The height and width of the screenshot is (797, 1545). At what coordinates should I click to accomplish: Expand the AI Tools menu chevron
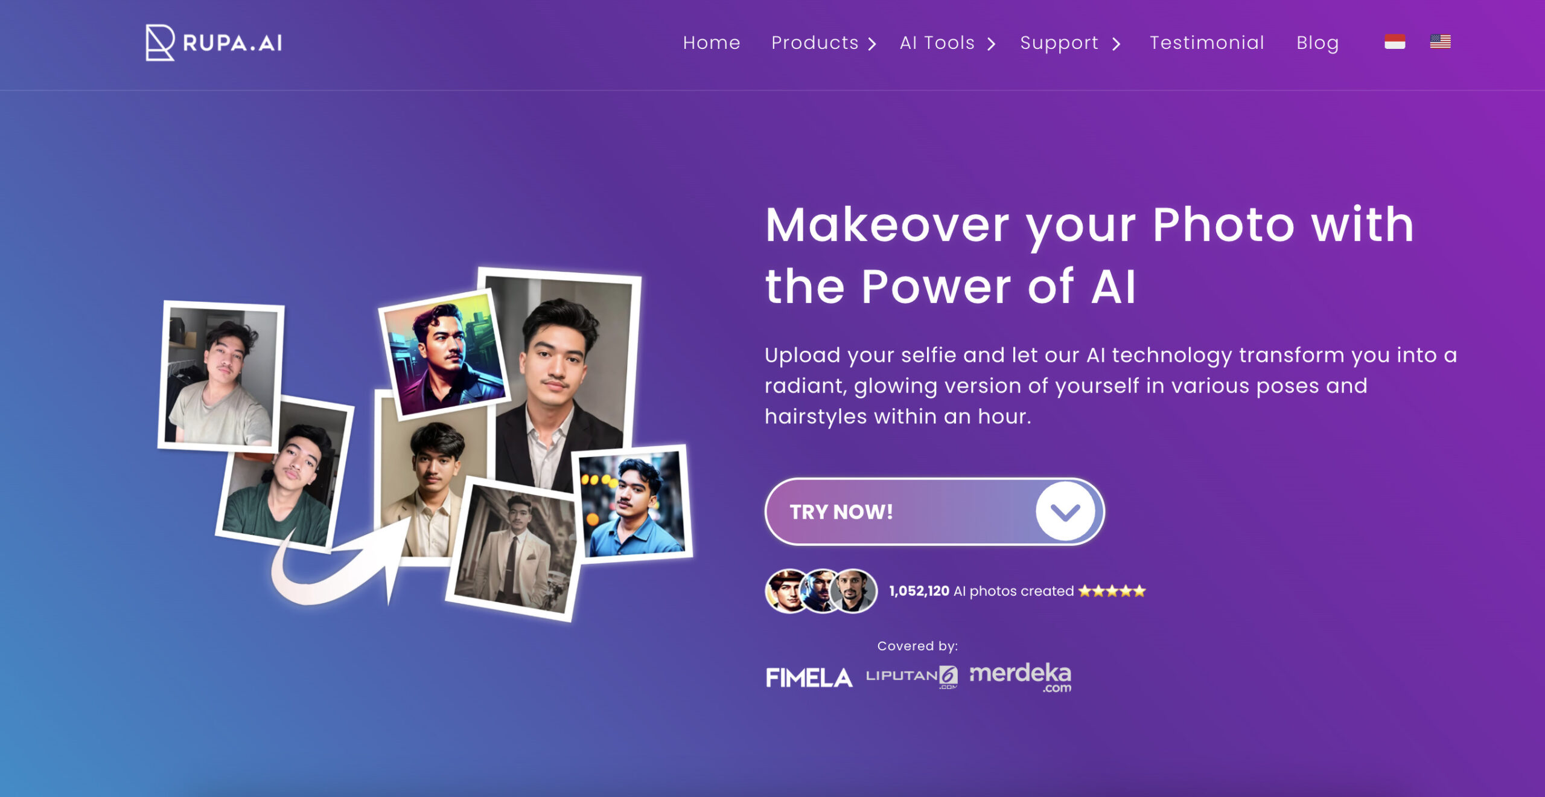click(991, 43)
